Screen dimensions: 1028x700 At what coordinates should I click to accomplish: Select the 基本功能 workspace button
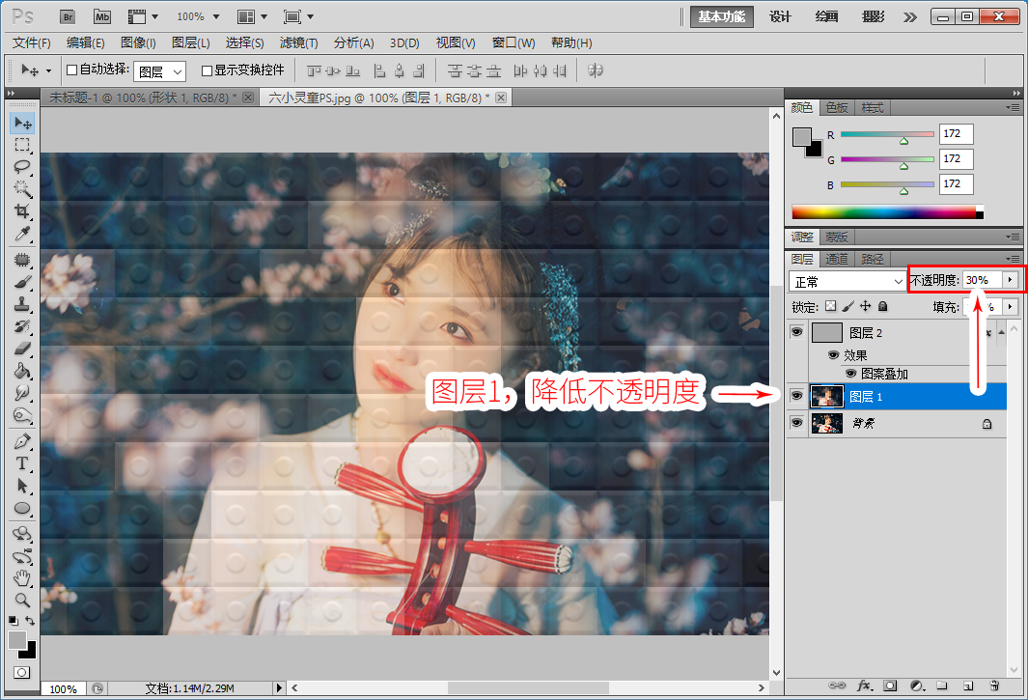(721, 16)
